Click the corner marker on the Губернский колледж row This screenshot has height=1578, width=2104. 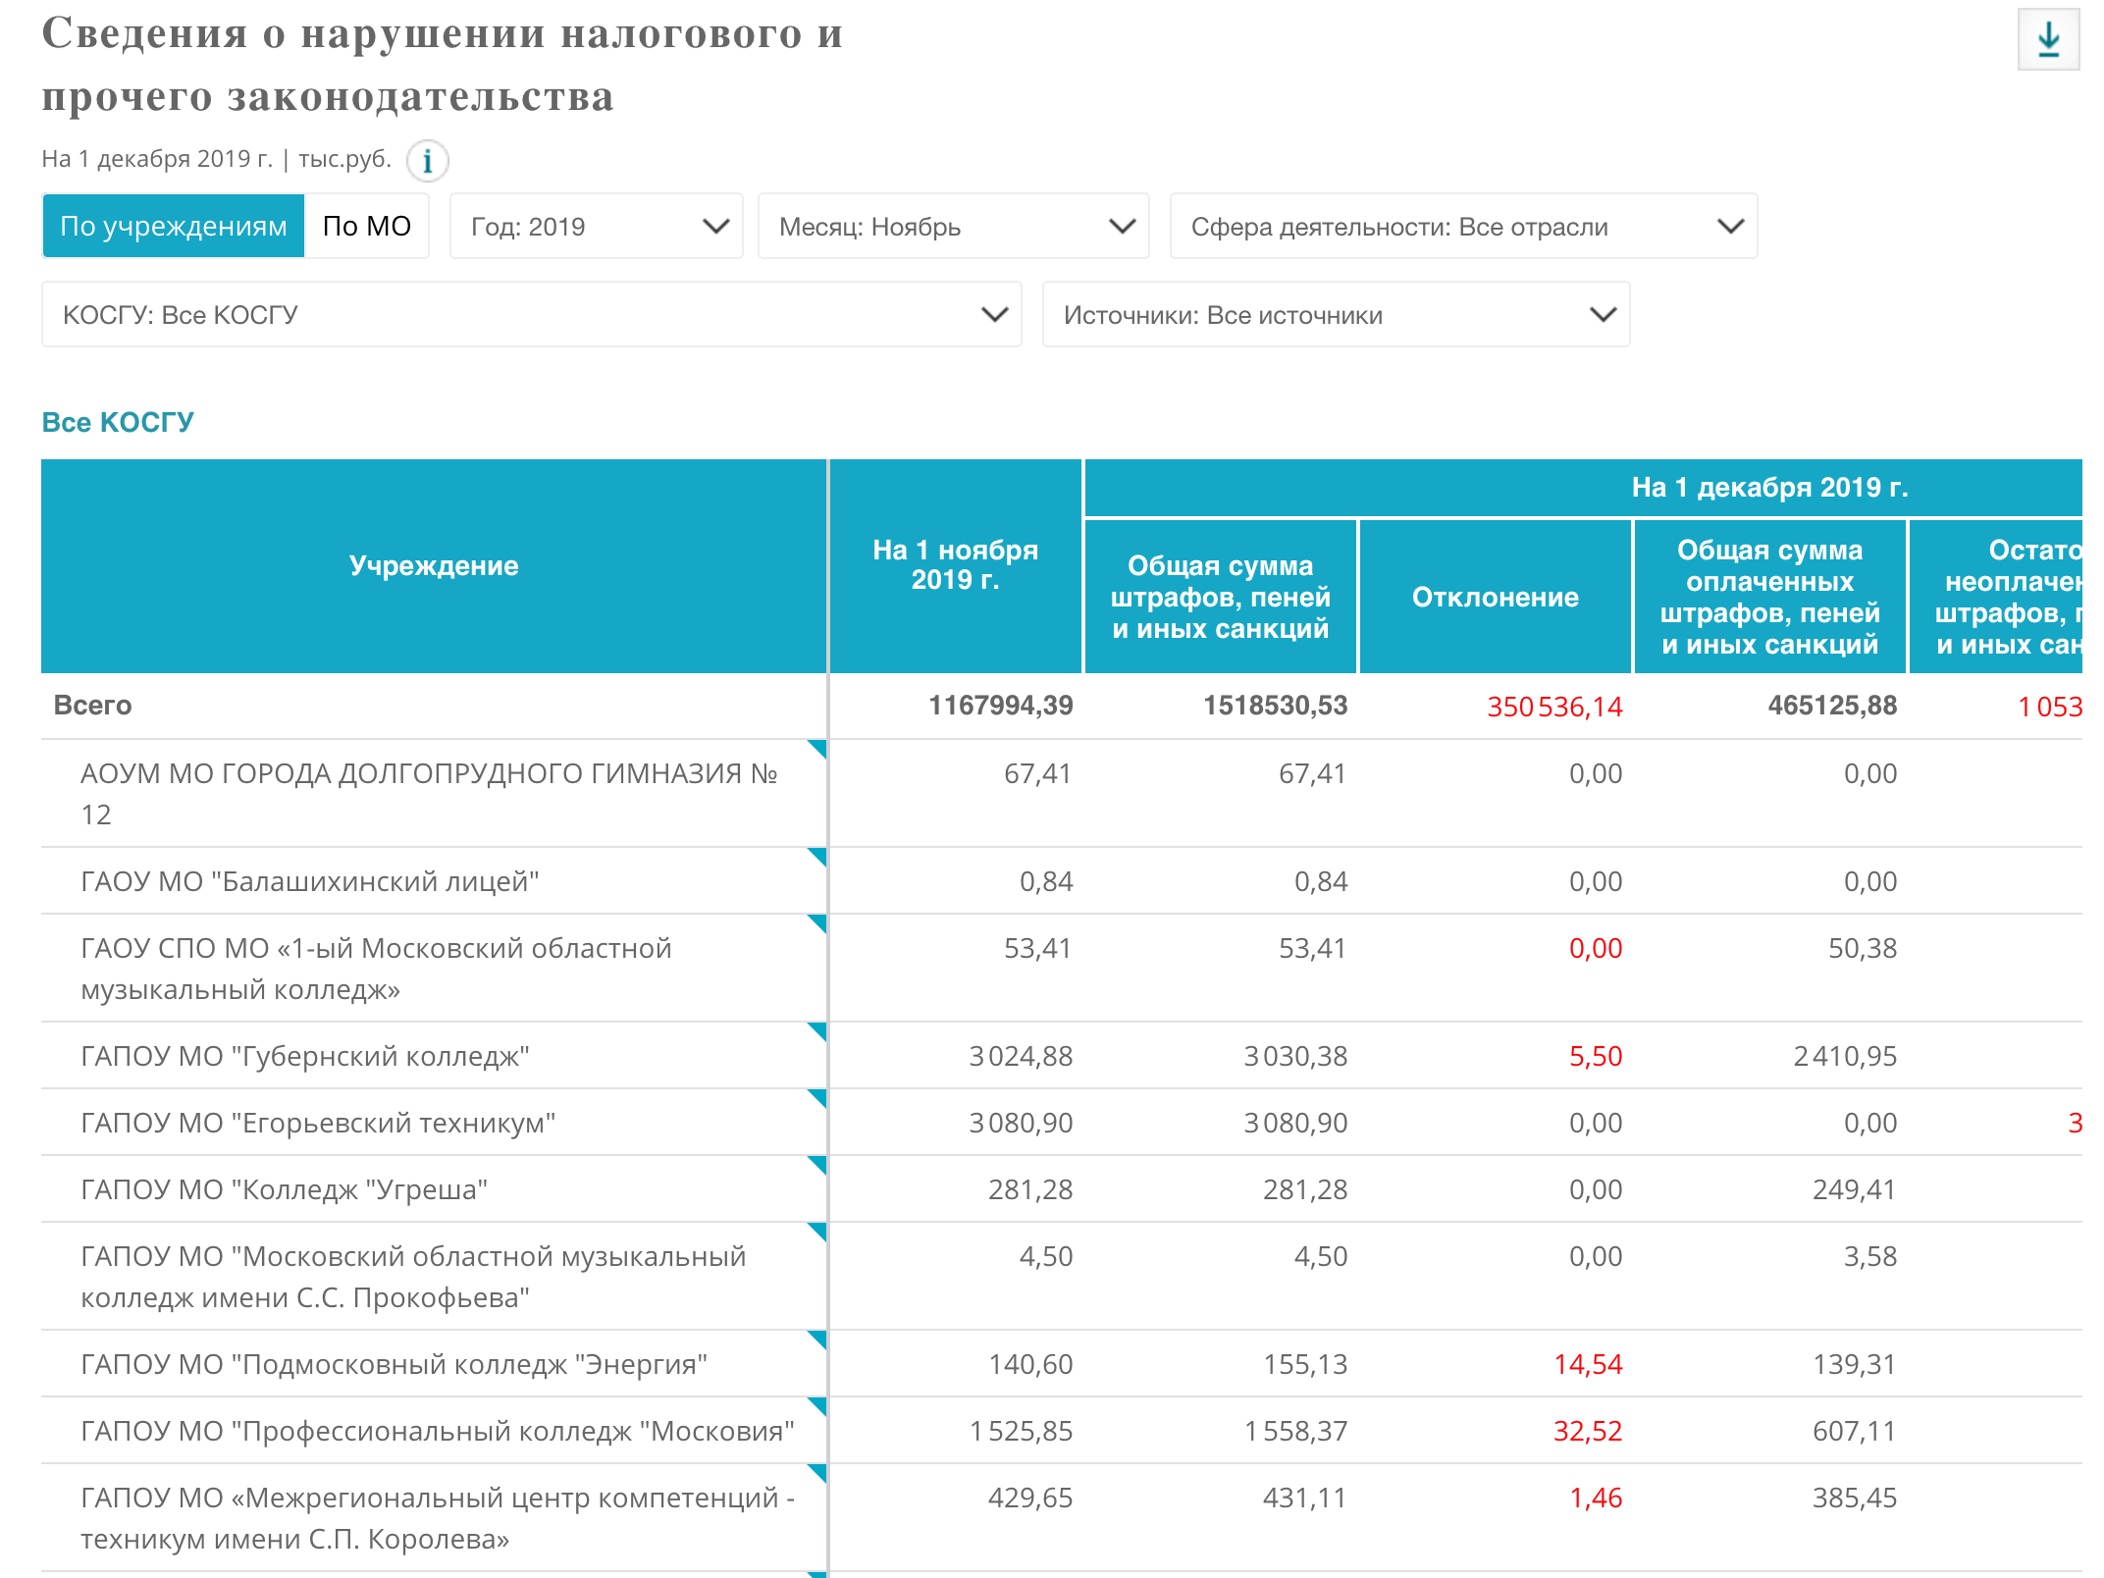(x=816, y=1032)
